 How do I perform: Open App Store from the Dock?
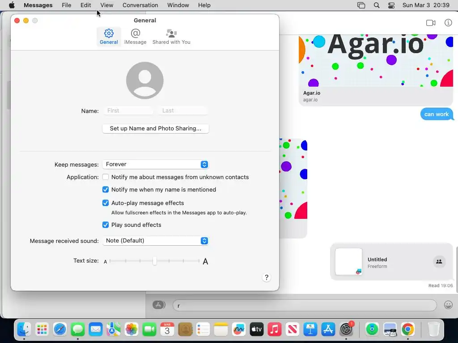click(328, 330)
